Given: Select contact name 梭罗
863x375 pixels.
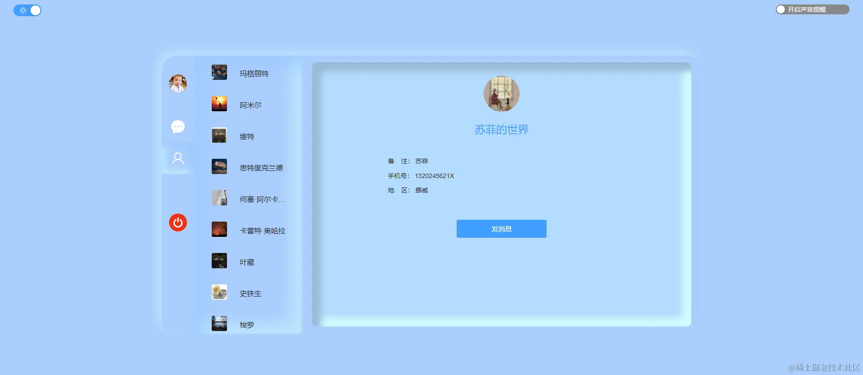Looking at the screenshot, I should (x=247, y=325).
